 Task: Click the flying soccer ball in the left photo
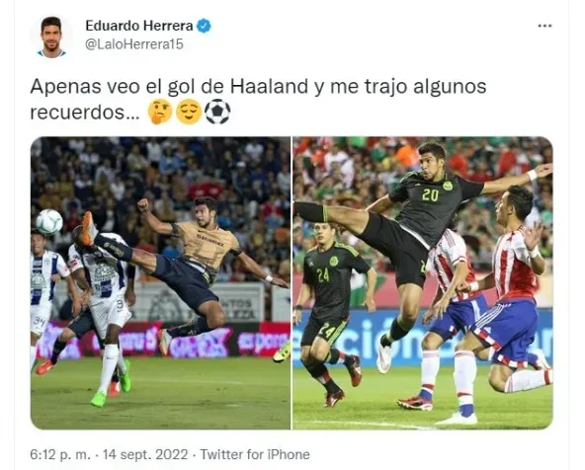coord(49,222)
